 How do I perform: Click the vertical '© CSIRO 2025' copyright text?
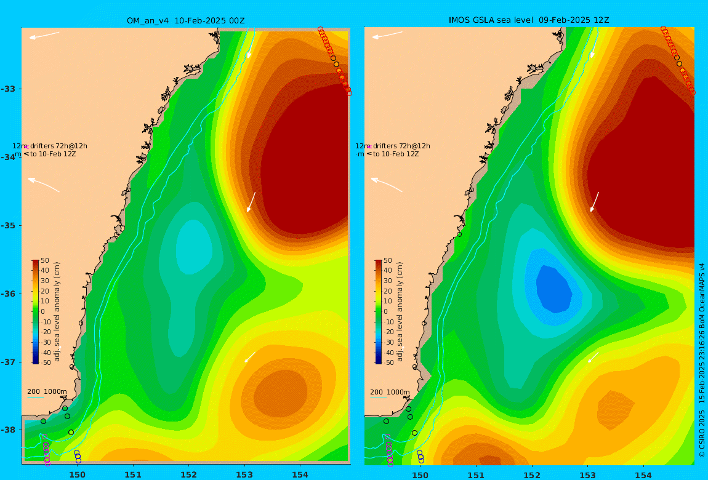coord(702,433)
